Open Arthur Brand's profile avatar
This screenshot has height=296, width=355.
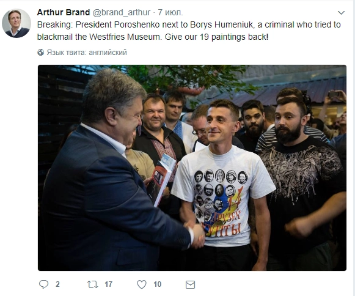pyautogui.click(x=16, y=23)
